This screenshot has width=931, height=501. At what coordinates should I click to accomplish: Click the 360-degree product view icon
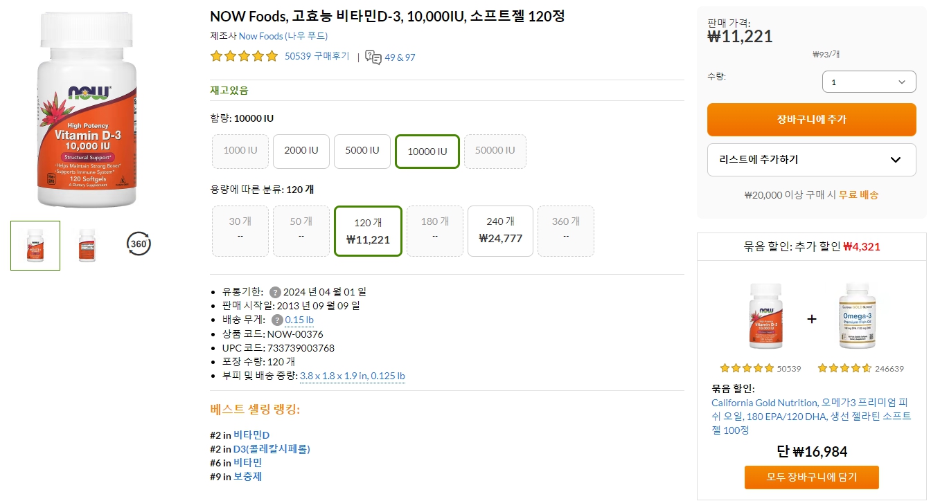(138, 244)
